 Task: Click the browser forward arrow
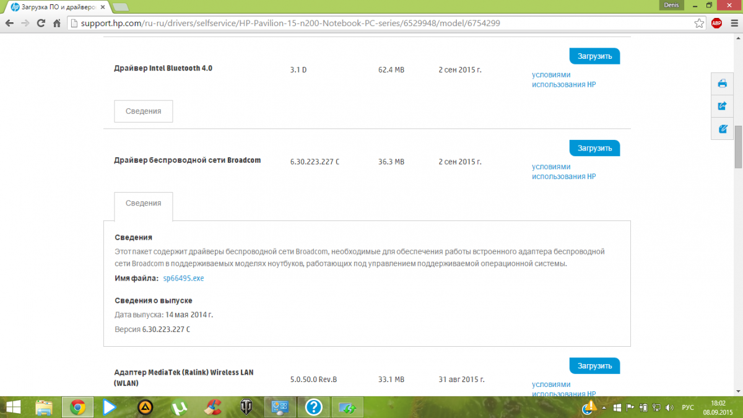click(x=25, y=24)
